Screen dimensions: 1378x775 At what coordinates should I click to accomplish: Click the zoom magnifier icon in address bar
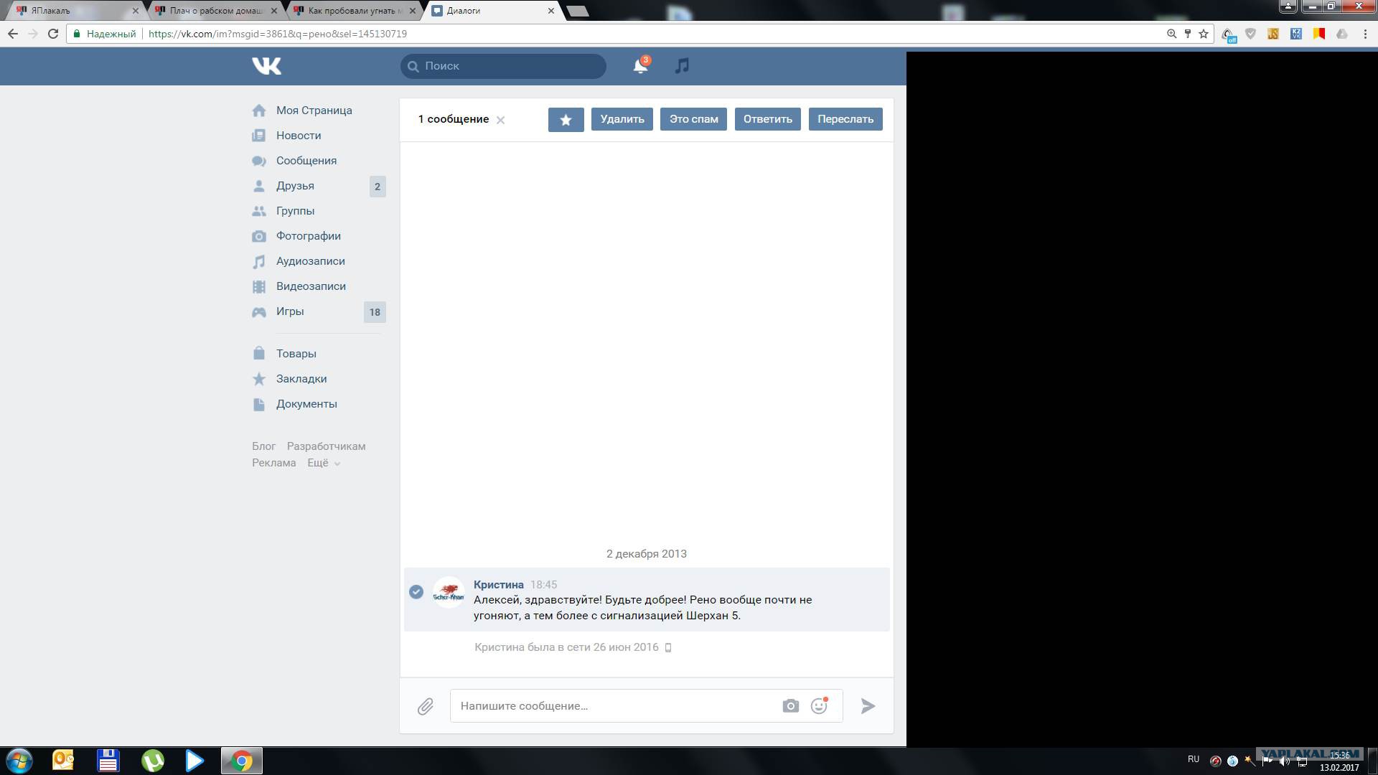pos(1172,34)
